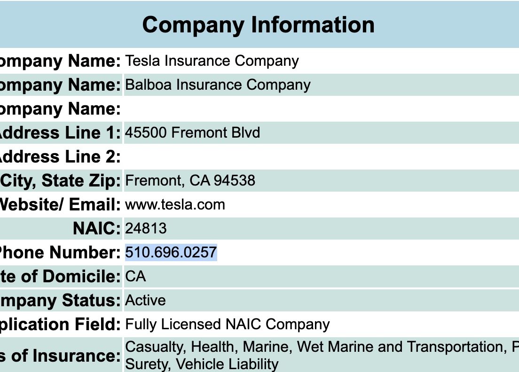The image size is (519, 372).
Task: Click the Company Information heading
Action: (x=258, y=25)
